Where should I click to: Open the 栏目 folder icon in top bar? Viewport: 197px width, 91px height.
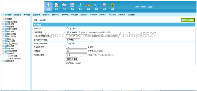pos(64,5)
